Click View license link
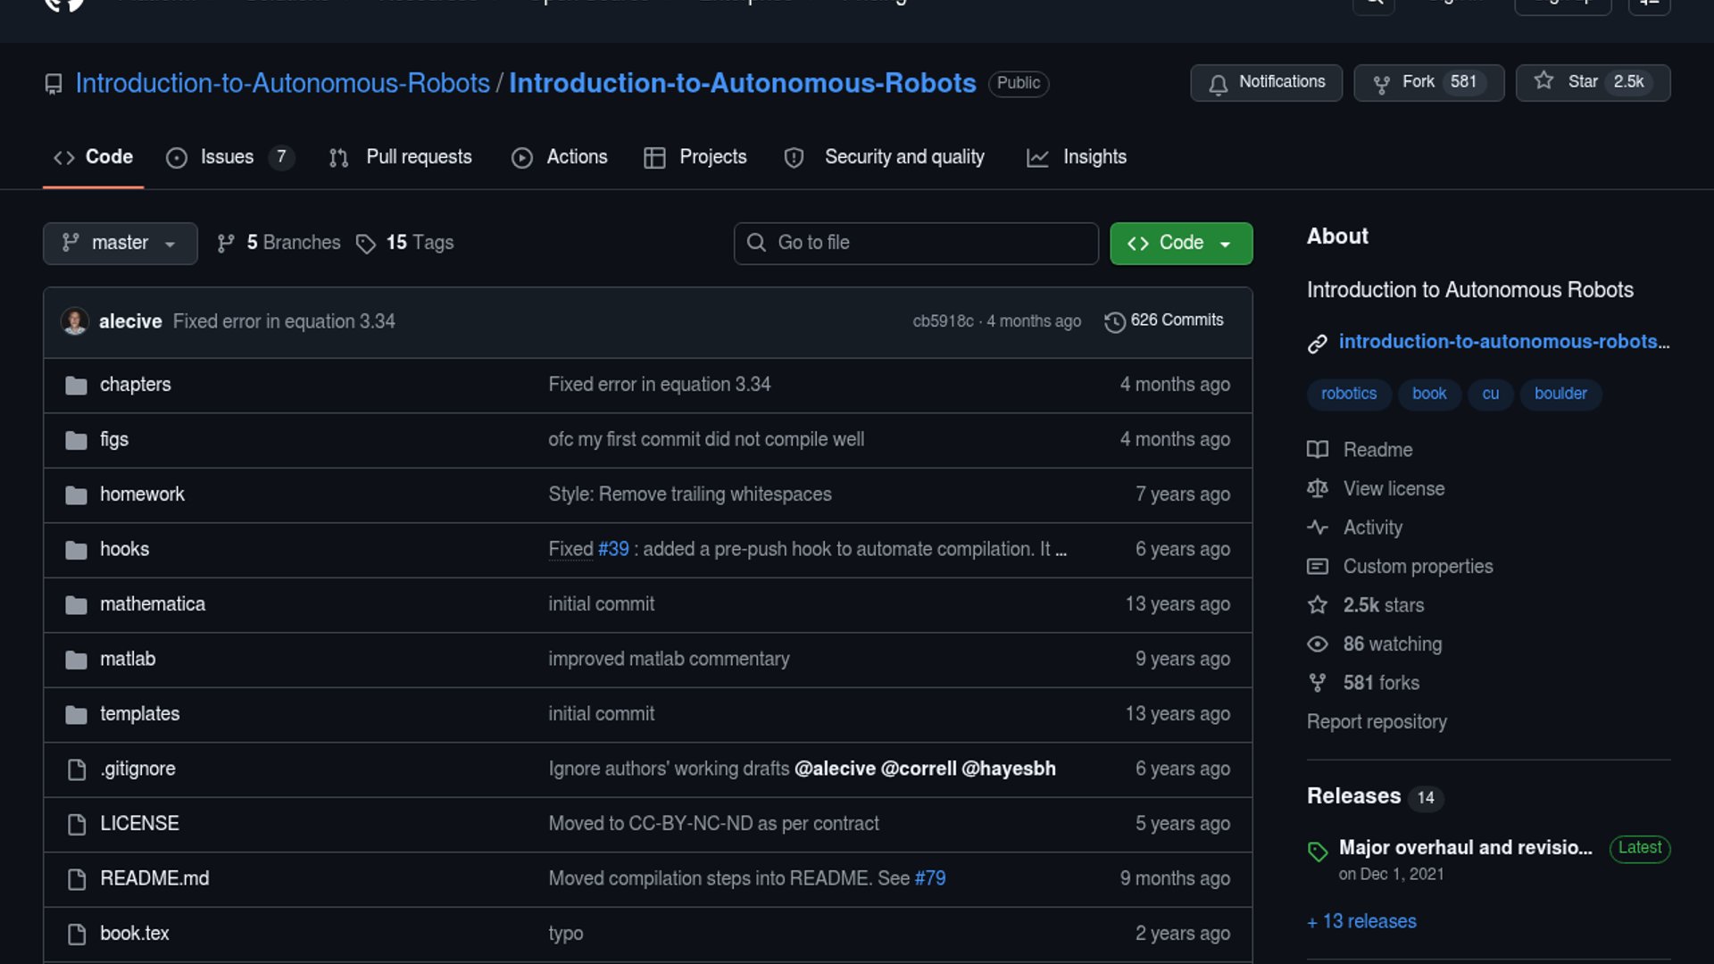1714x964 pixels. point(1394,489)
